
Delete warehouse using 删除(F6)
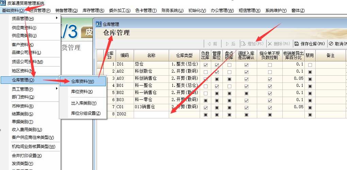pyautogui.click(x=279, y=44)
